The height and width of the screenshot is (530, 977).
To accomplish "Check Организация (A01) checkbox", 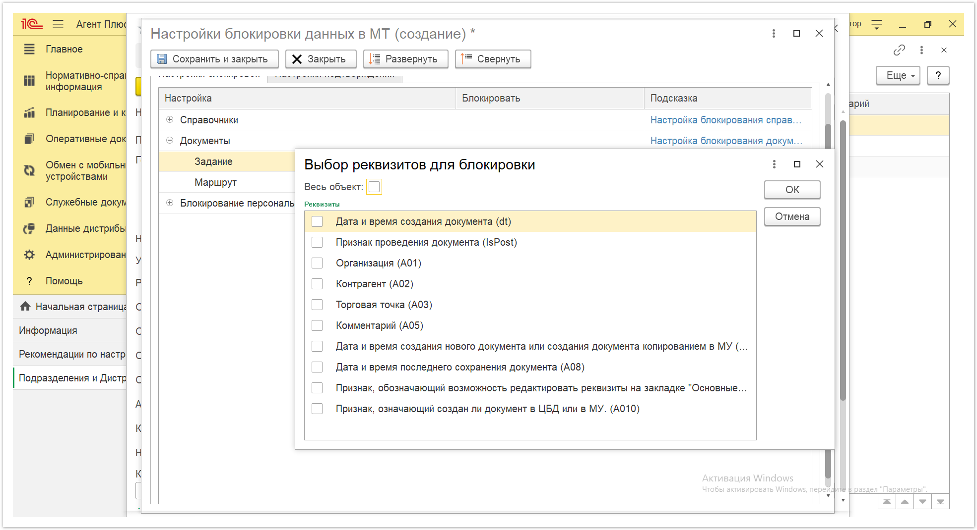I will (317, 263).
